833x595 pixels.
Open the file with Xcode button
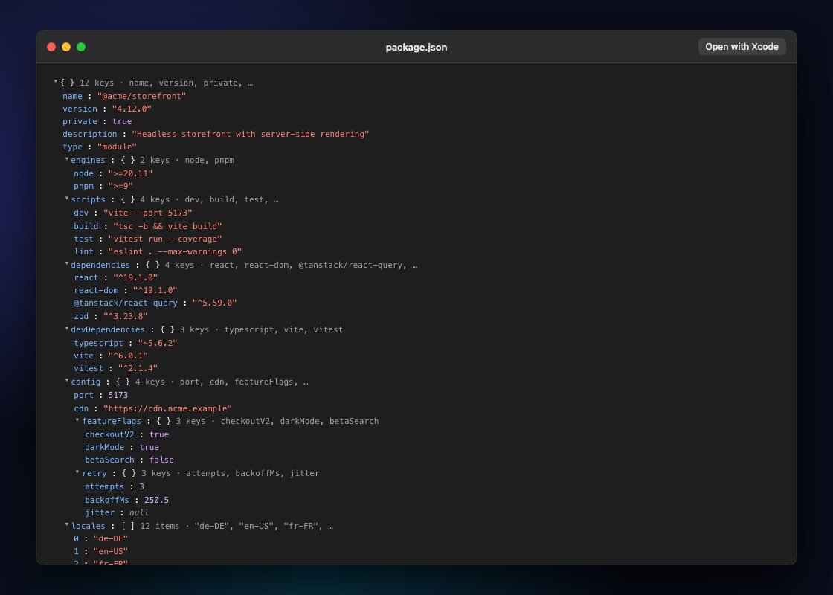pos(742,47)
